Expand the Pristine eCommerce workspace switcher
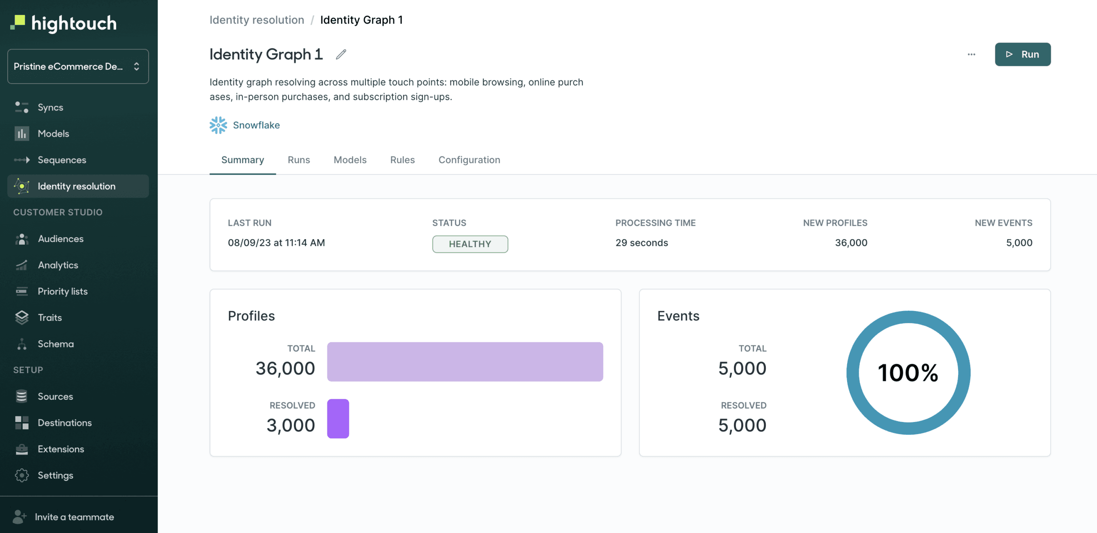The image size is (1097, 533). pos(78,66)
